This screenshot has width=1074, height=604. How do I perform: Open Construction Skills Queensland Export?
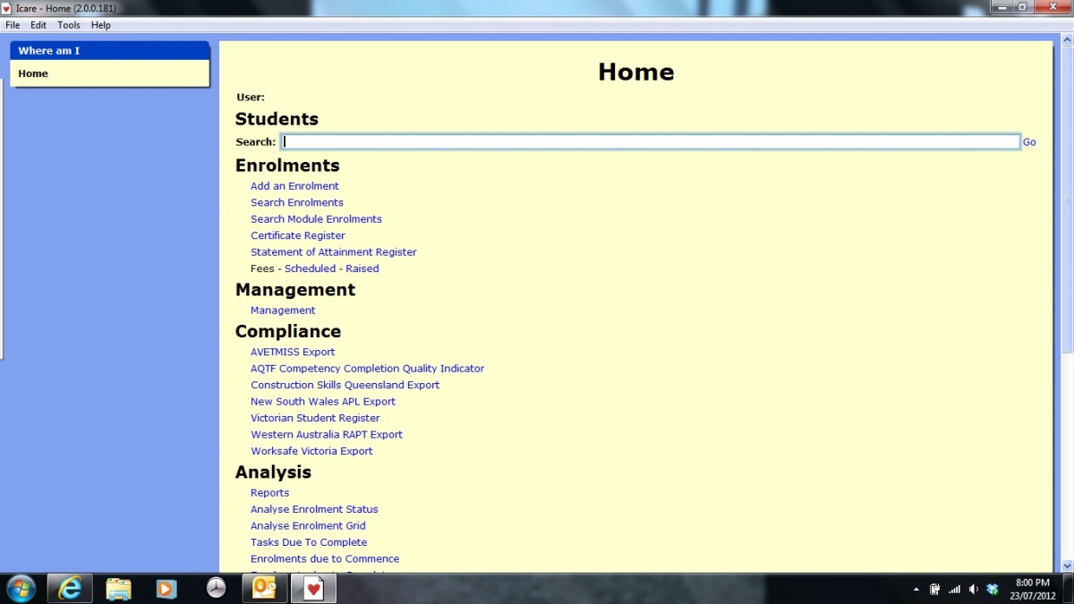click(345, 385)
